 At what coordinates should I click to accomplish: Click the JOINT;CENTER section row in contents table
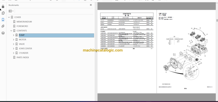click(127, 29)
